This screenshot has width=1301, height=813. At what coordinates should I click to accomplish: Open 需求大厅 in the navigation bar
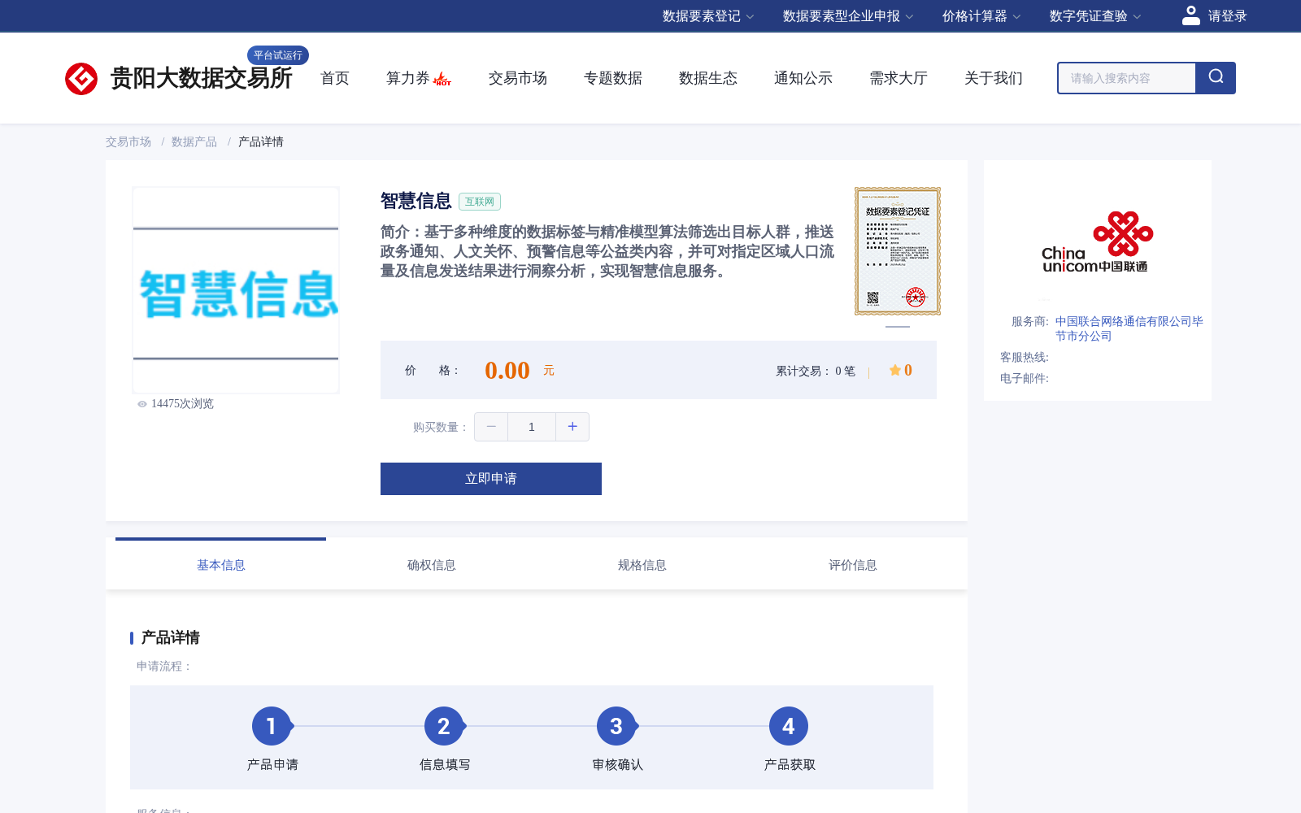(x=899, y=78)
